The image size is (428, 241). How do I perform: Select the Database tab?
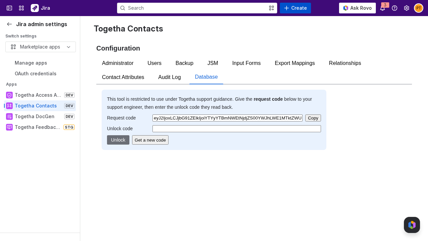(x=206, y=77)
